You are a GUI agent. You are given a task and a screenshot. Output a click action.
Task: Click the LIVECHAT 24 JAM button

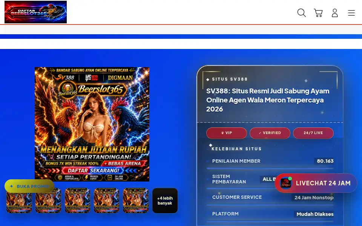(316, 183)
